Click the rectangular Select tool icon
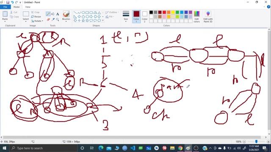 click(26, 14)
